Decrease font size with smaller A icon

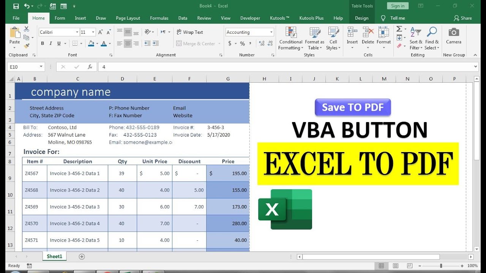coord(109,32)
